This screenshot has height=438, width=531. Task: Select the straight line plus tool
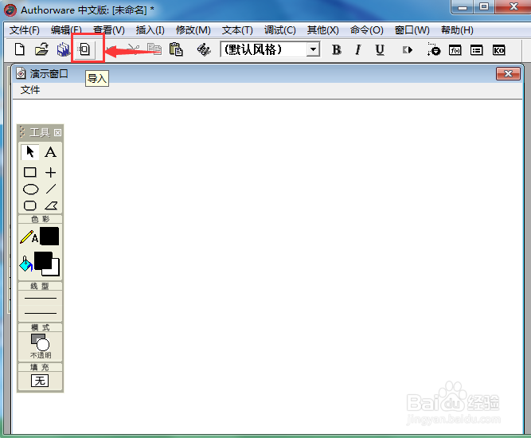50,172
